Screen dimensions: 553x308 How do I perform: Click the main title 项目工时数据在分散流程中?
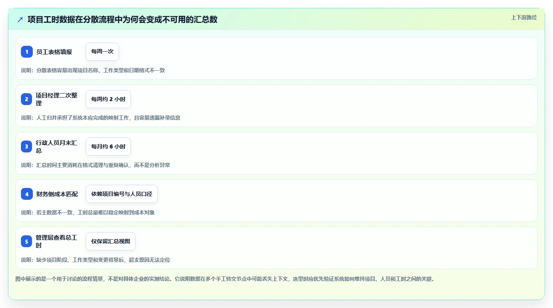click(123, 20)
